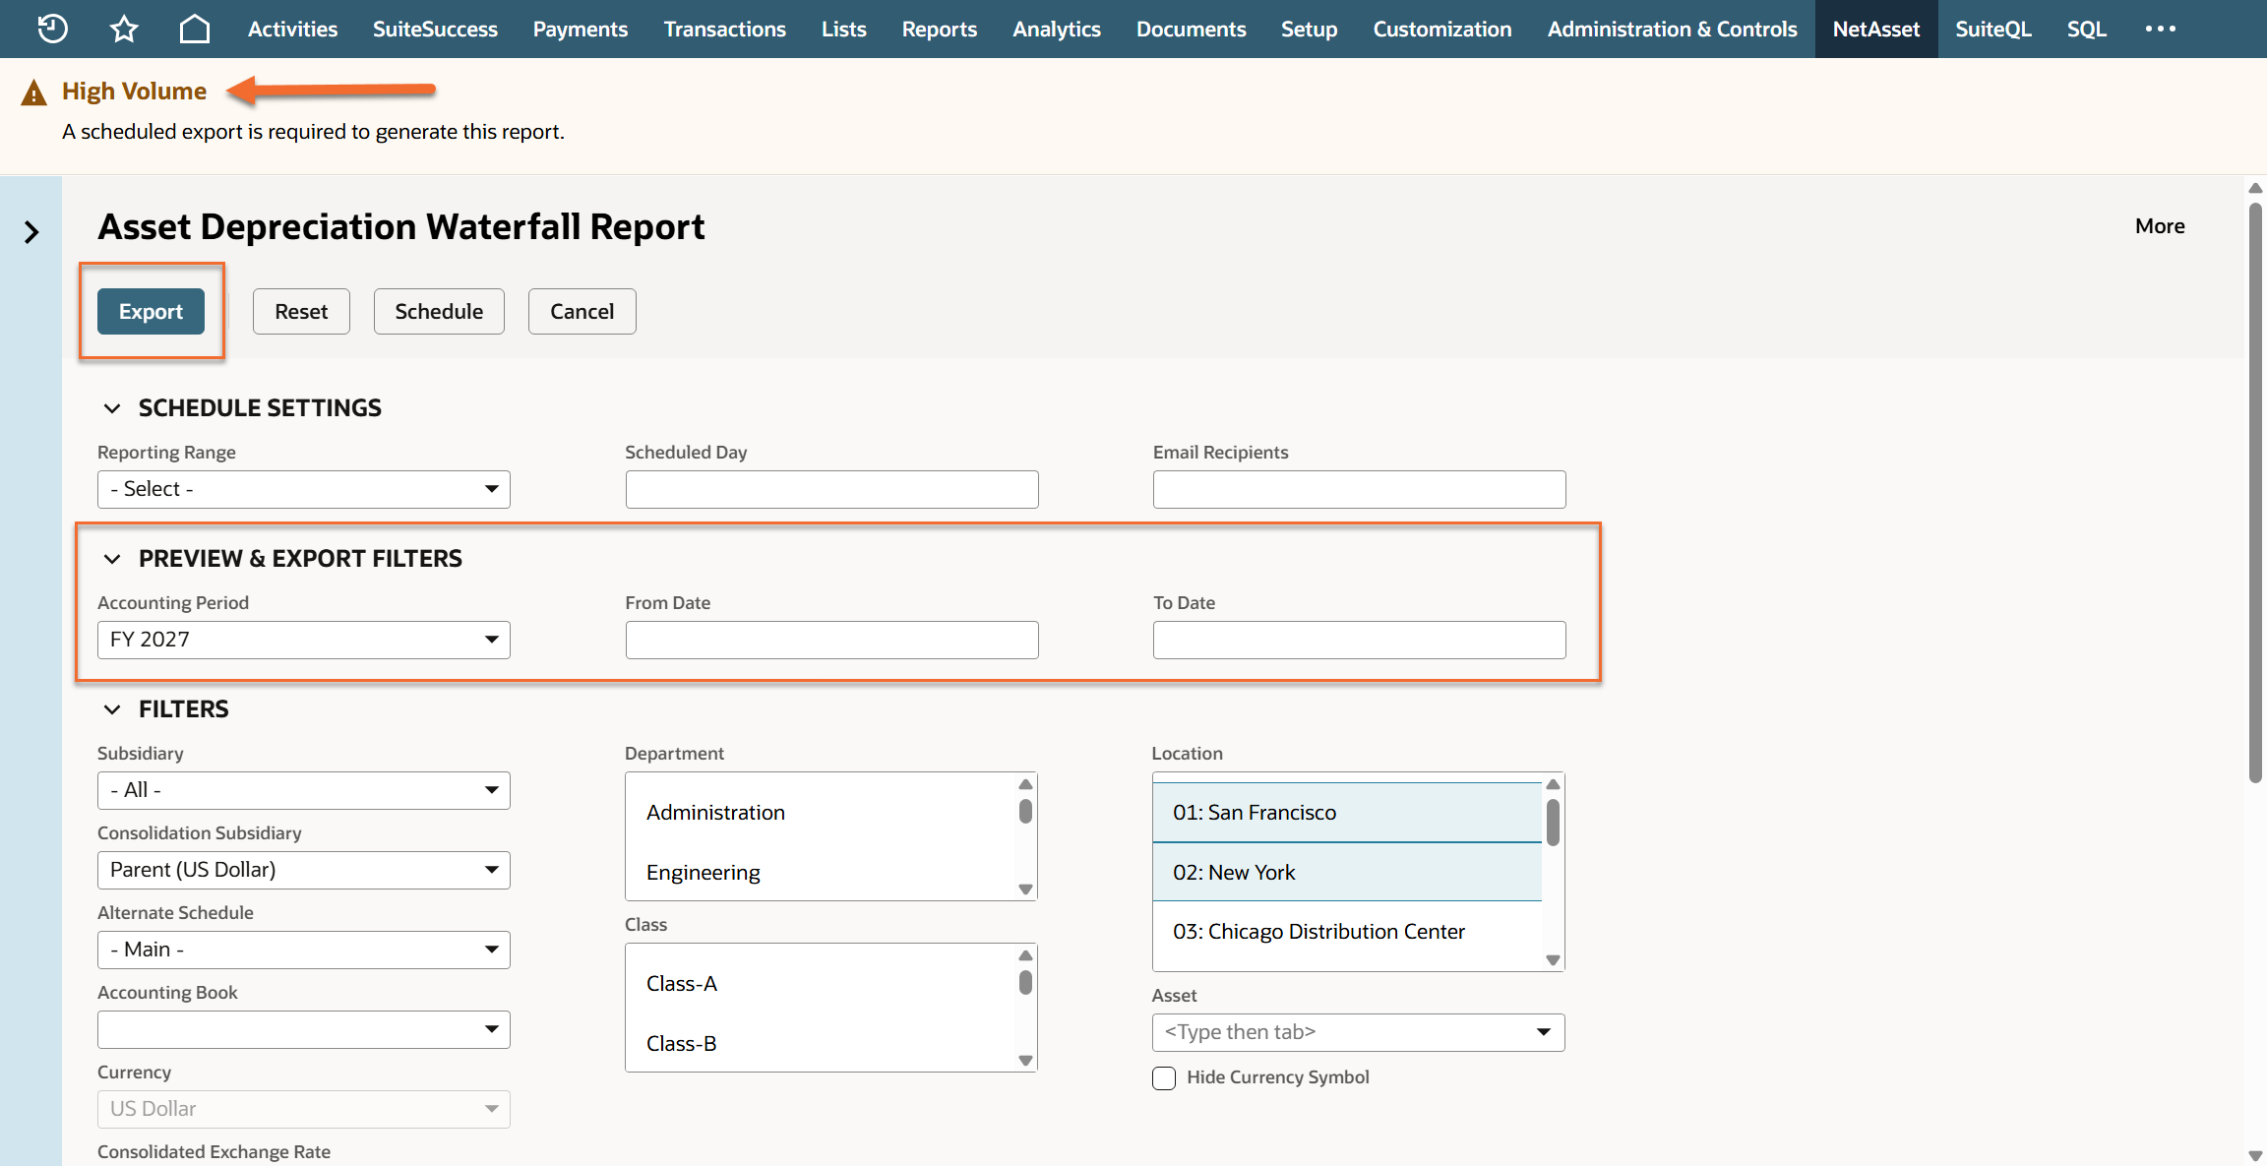Focus the From Date input field

coord(832,640)
